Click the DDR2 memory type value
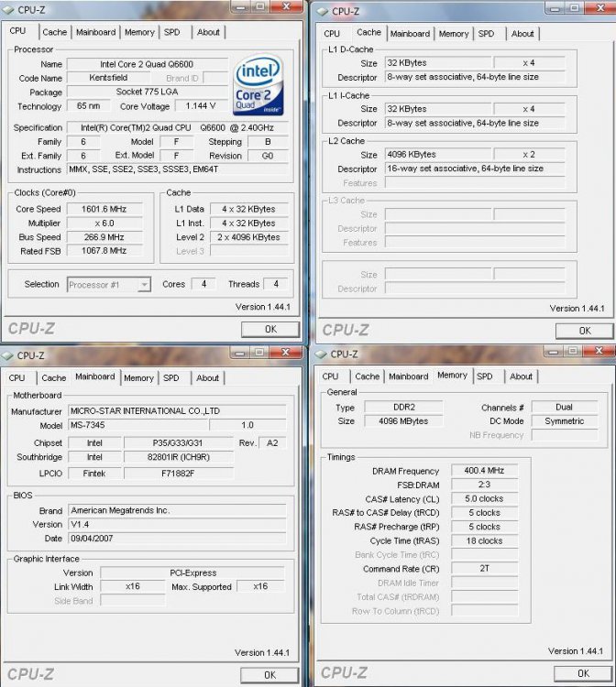Screen dimensions: 616x687 tap(403, 407)
